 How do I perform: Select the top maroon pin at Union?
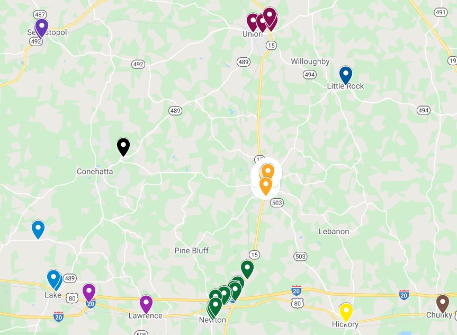point(270,17)
